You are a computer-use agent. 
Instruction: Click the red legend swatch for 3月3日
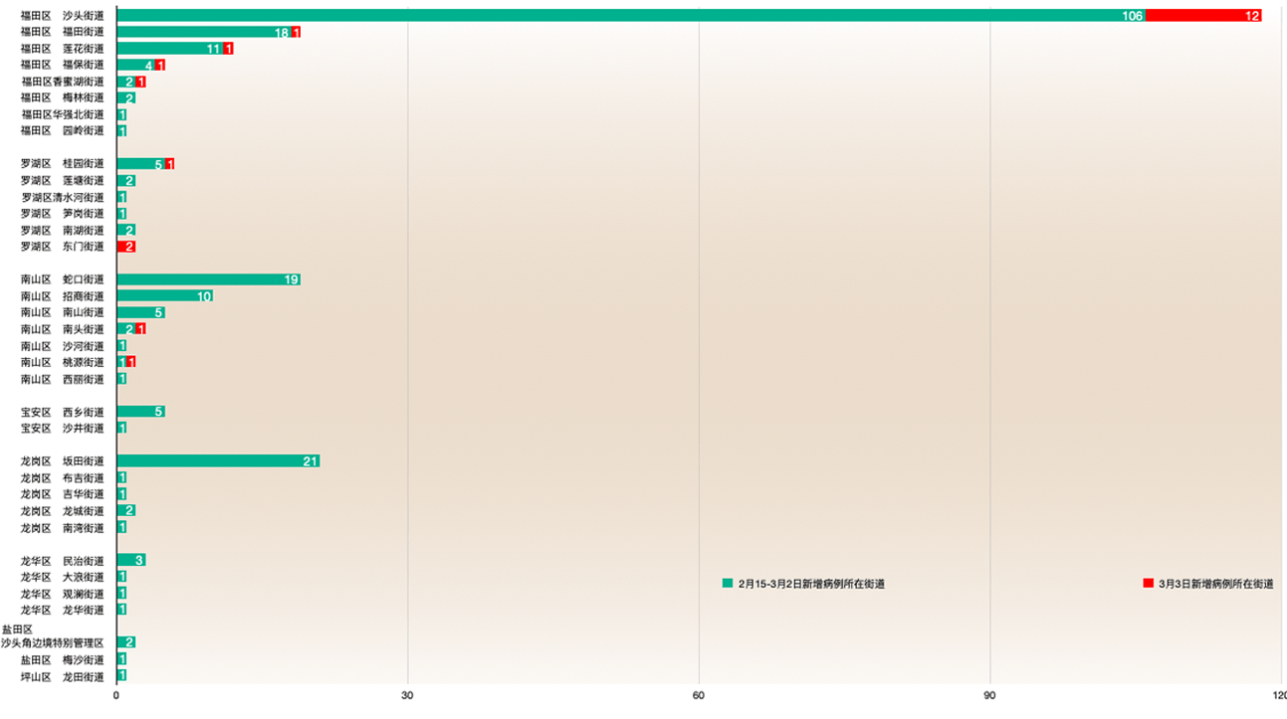click(1148, 584)
